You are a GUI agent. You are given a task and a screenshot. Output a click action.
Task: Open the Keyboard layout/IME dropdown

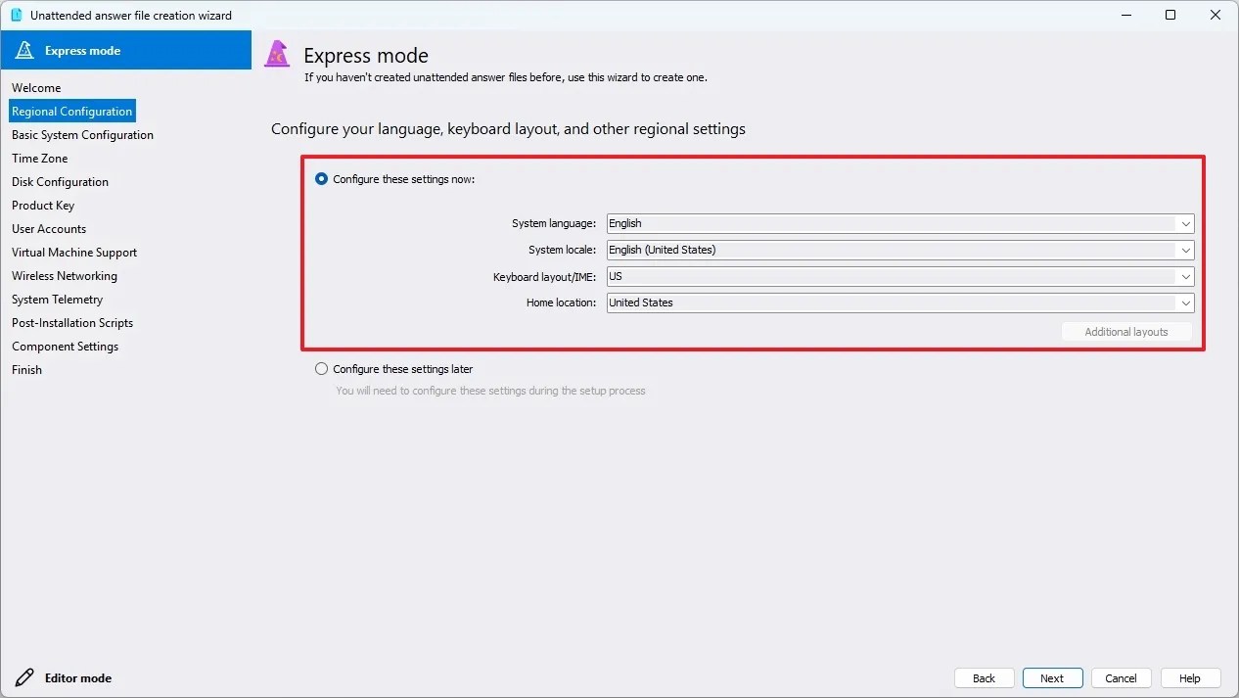click(1185, 276)
